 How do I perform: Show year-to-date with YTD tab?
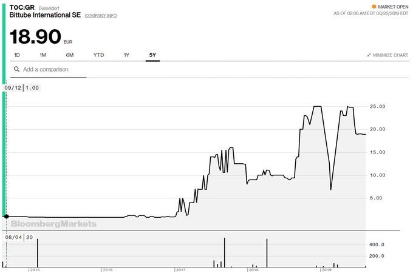click(99, 55)
